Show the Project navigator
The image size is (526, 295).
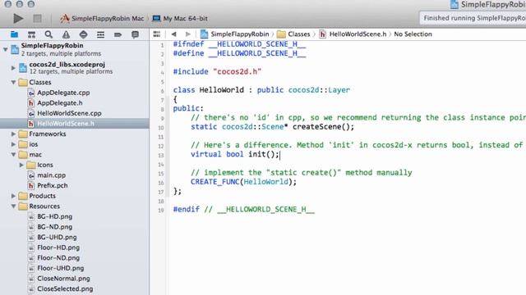coord(14,34)
